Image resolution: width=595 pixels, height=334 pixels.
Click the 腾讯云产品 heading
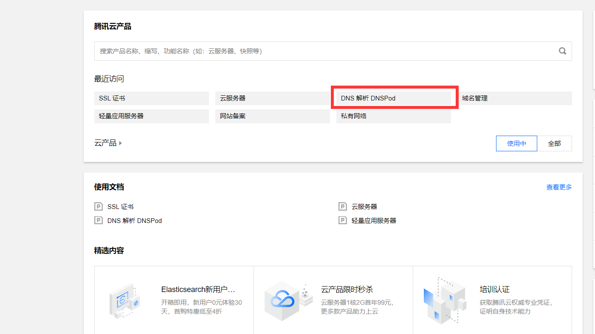click(x=113, y=27)
